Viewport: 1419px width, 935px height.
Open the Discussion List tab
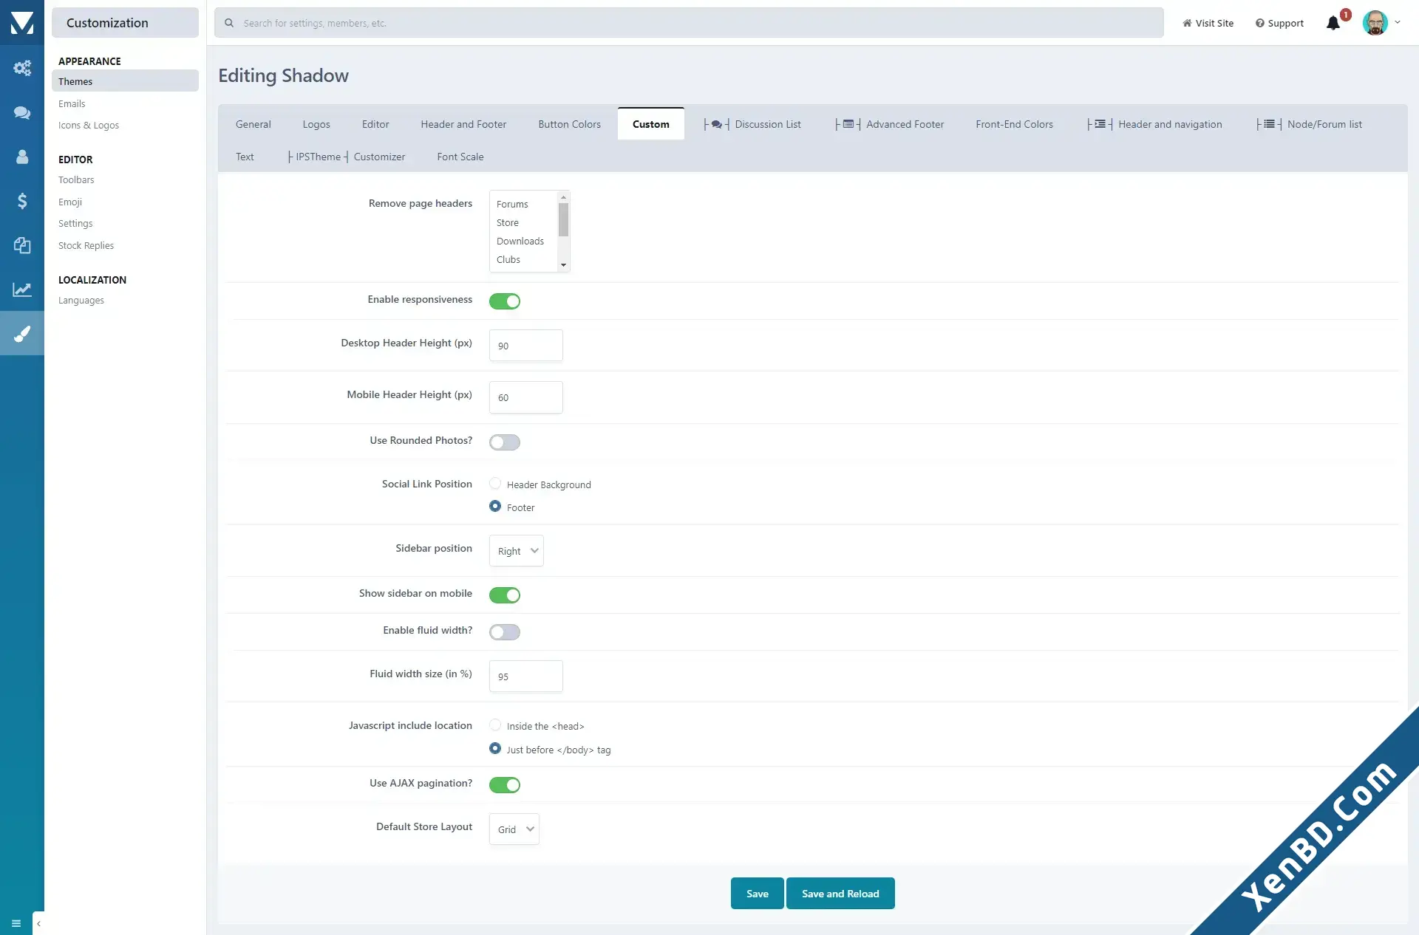[752, 124]
